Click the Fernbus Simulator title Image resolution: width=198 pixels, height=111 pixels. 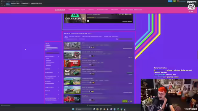[x=87, y=78]
